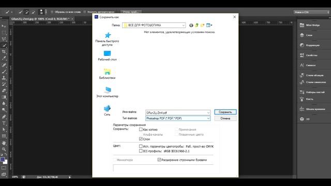
Task: Expand the right panel dock arrows
Action: tap(329, 18)
